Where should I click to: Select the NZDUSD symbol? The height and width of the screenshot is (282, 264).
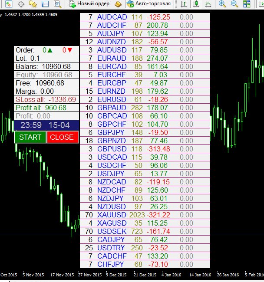112,207
